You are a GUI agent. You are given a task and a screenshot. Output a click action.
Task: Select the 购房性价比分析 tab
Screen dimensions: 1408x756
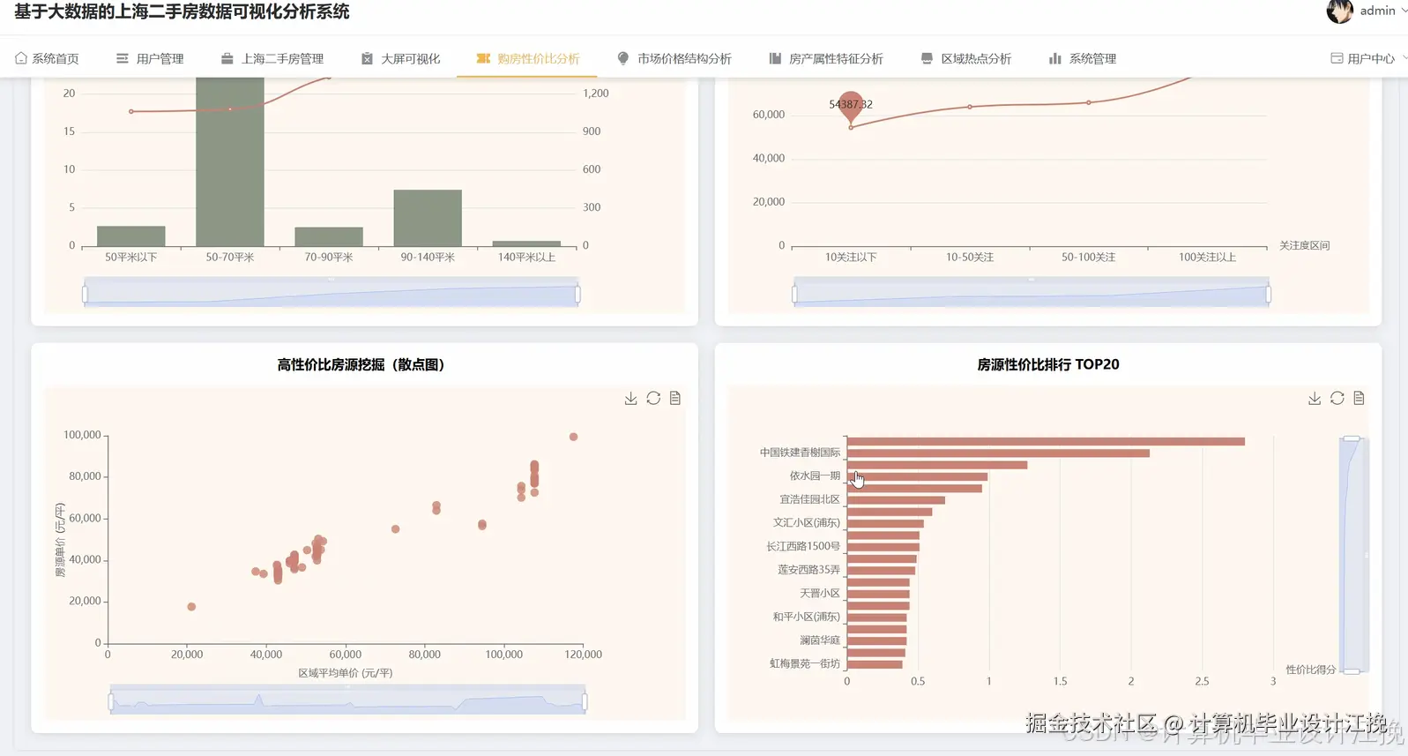(527, 58)
